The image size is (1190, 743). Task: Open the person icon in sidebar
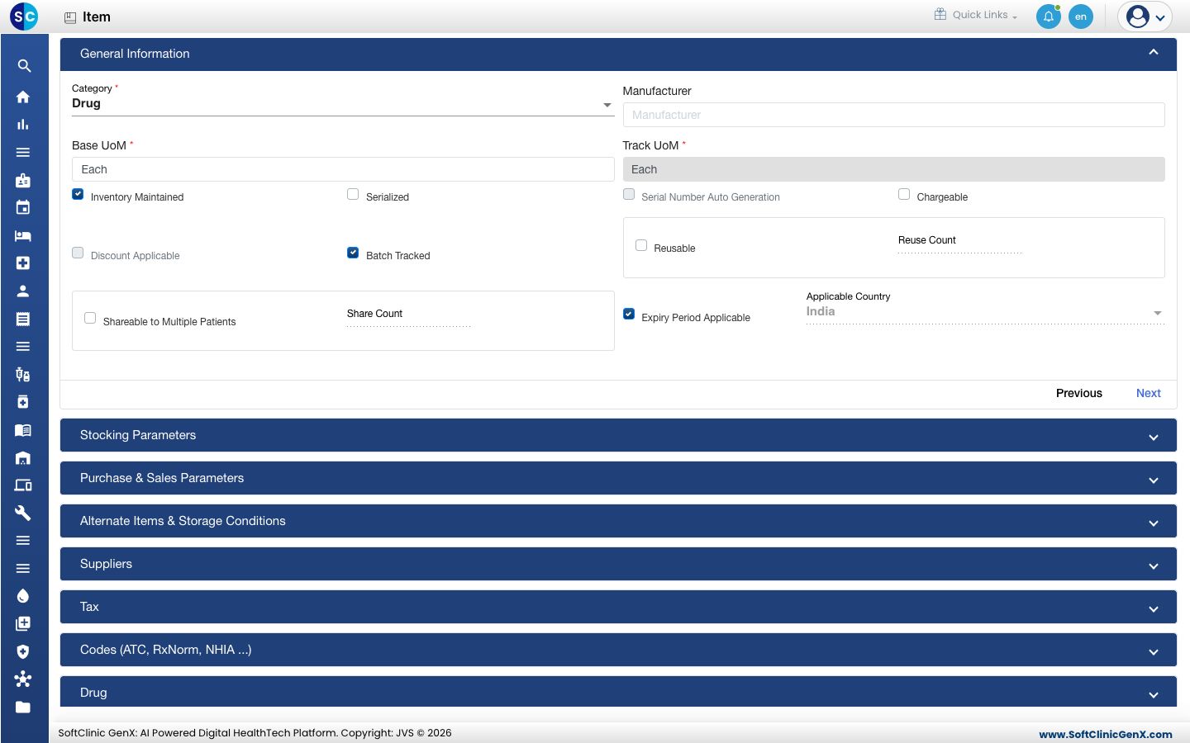pyautogui.click(x=23, y=291)
